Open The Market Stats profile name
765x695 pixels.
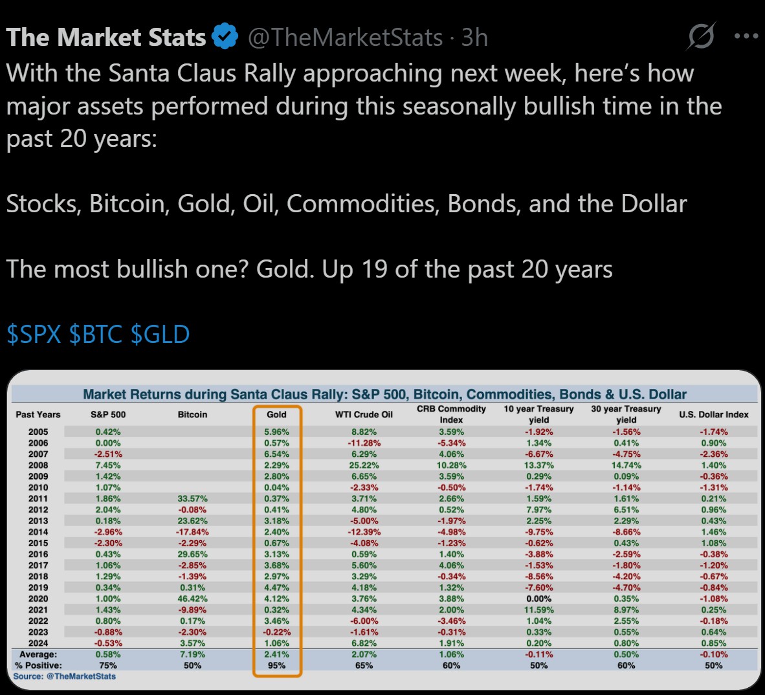105,38
